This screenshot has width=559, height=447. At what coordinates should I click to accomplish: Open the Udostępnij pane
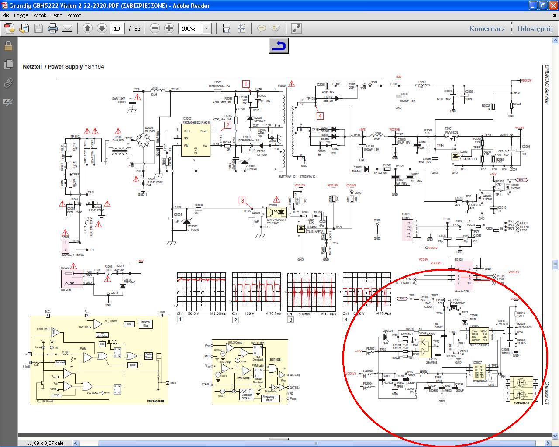(x=535, y=28)
